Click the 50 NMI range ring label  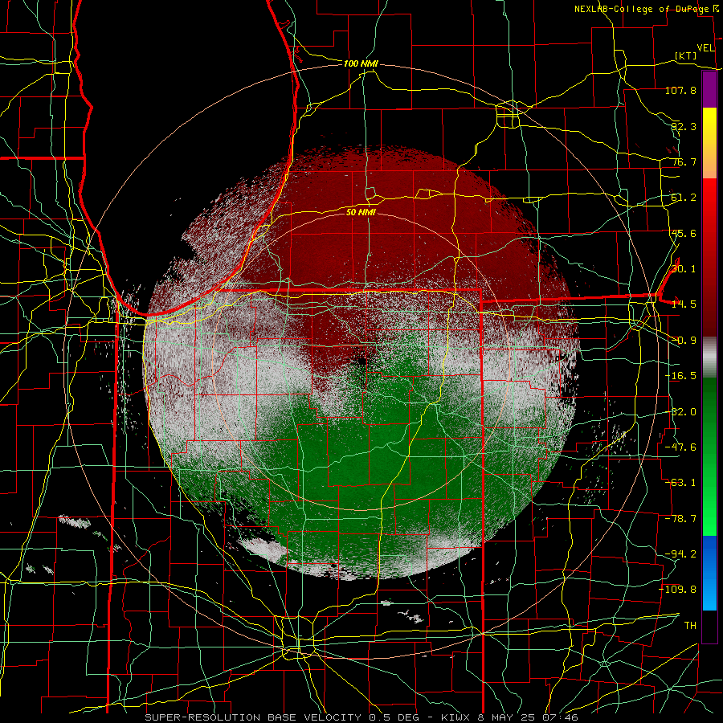pyautogui.click(x=361, y=212)
